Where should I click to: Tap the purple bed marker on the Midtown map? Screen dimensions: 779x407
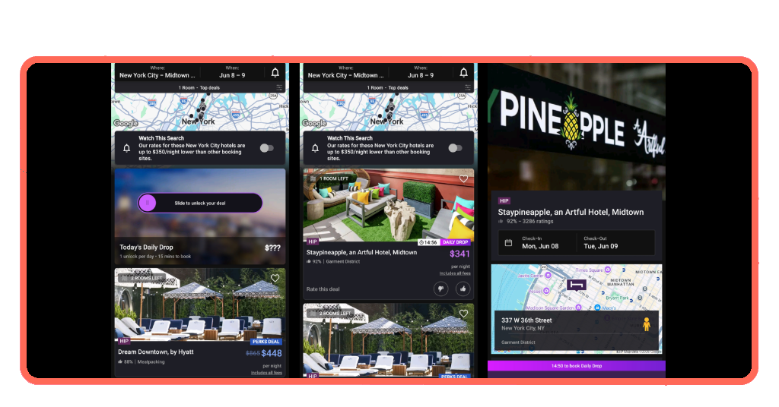(577, 285)
